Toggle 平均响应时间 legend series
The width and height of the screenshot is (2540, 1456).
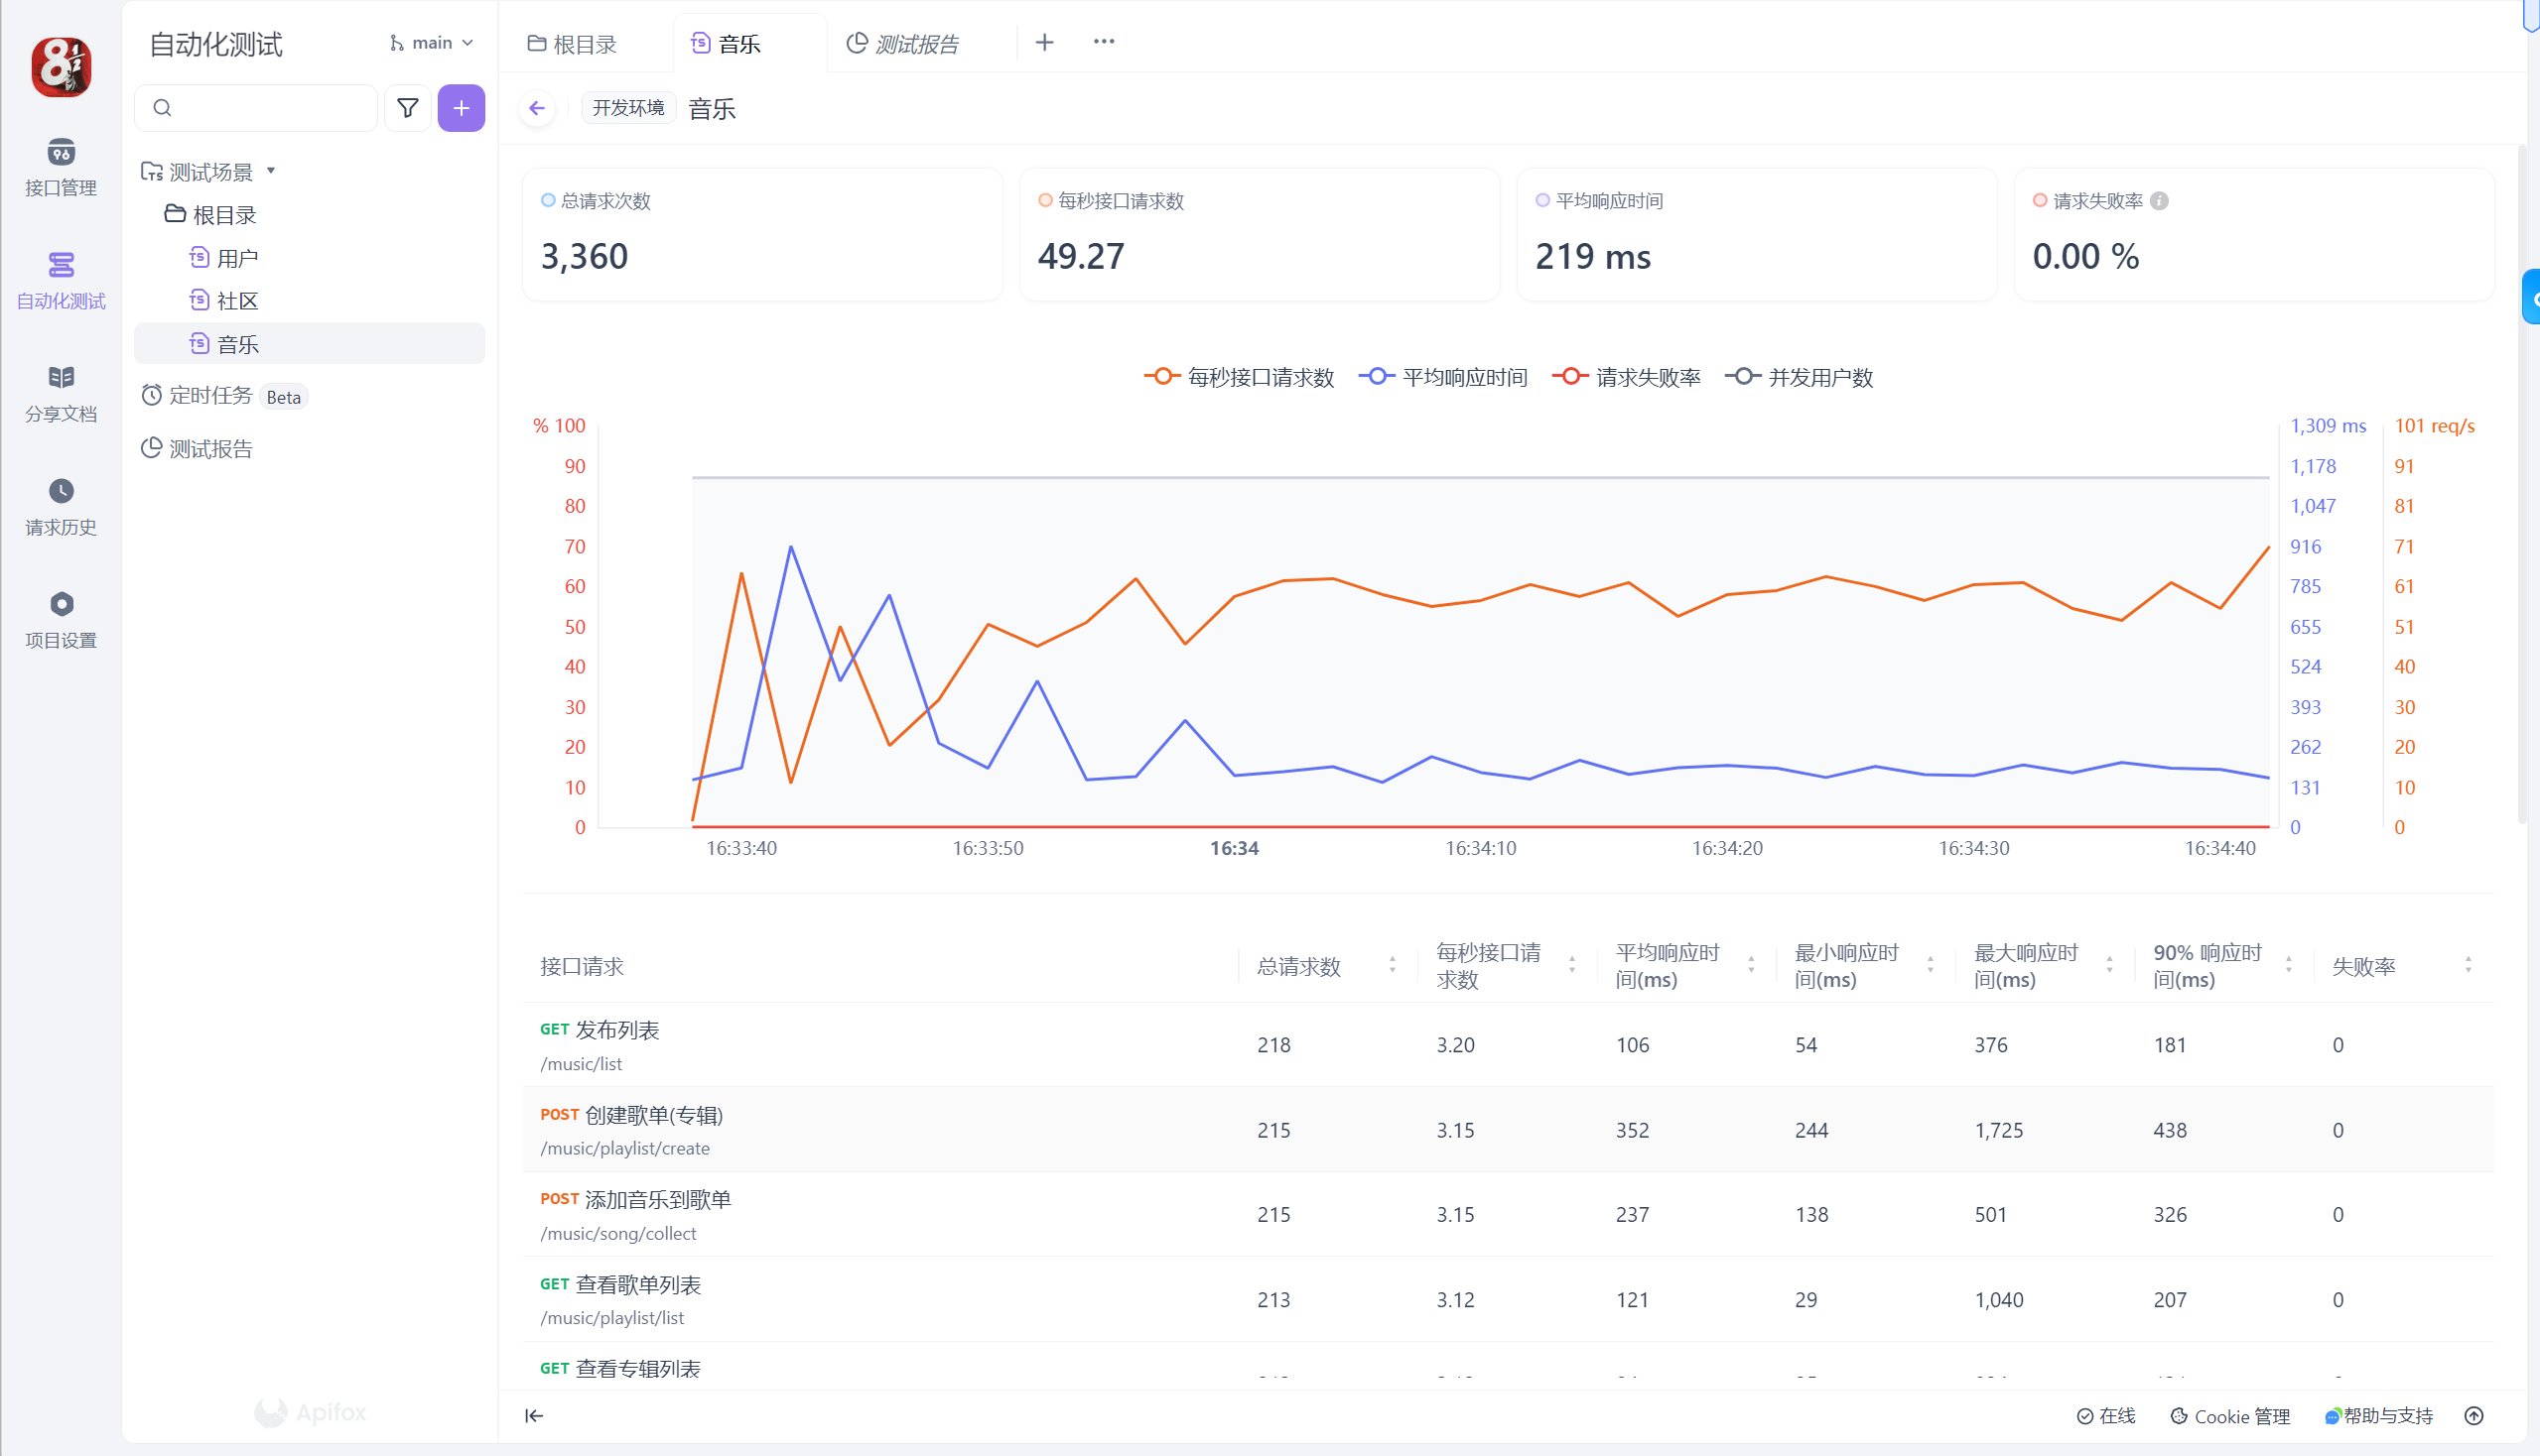pos(1443,377)
